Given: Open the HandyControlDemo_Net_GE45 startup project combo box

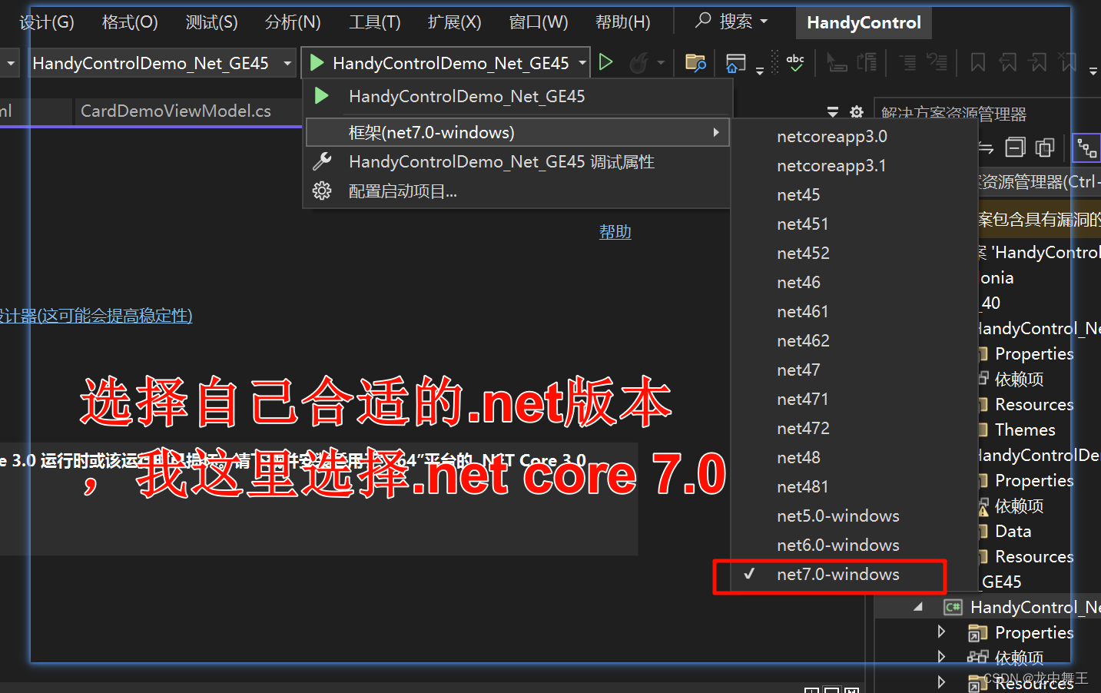Looking at the screenshot, I should click(162, 63).
